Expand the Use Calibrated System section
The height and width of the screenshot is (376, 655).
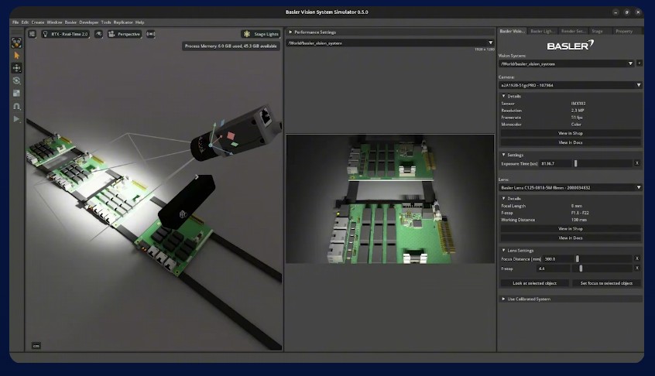coord(571,299)
